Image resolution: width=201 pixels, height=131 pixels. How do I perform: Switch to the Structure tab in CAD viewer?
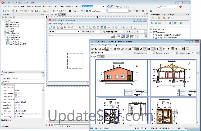click(x=101, y=57)
